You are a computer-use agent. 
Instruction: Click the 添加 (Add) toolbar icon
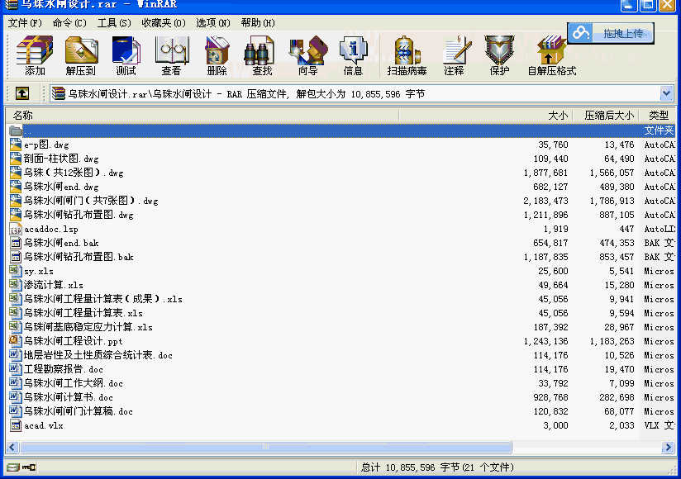coord(35,55)
